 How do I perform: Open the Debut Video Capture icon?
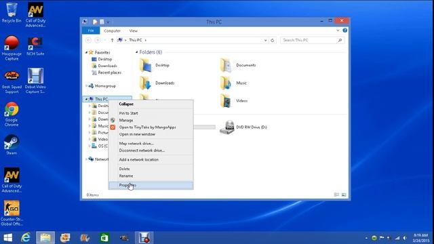click(x=35, y=81)
